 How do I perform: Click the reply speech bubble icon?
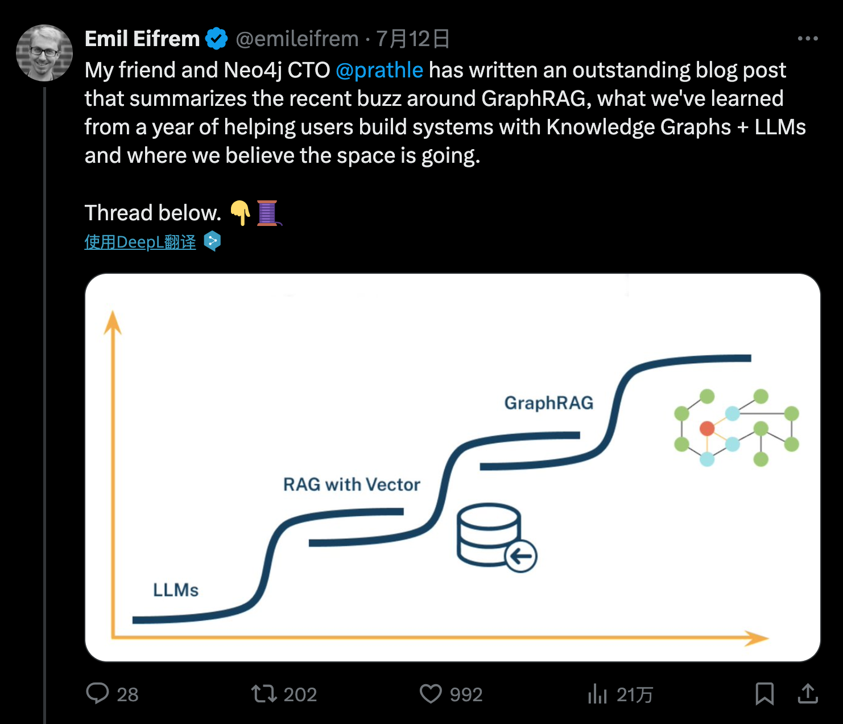(98, 694)
